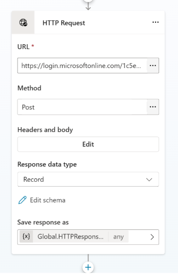Viewport: 178px width, 274px height.
Task: Click the 'Response data type' label
Action: 47,164
